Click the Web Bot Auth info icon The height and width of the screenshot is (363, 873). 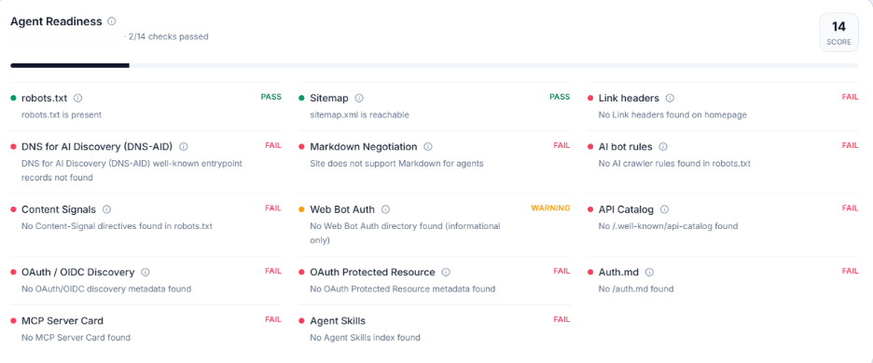tap(385, 209)
